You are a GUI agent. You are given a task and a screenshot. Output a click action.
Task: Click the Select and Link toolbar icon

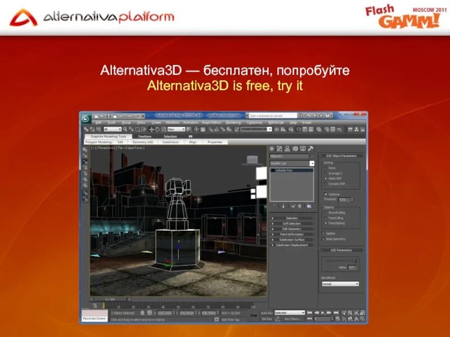[x=86, y=130]
